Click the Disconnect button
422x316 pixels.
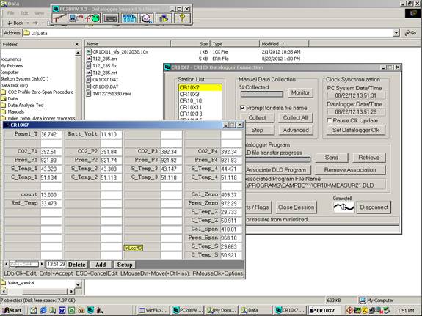click(x=374, y=207)
